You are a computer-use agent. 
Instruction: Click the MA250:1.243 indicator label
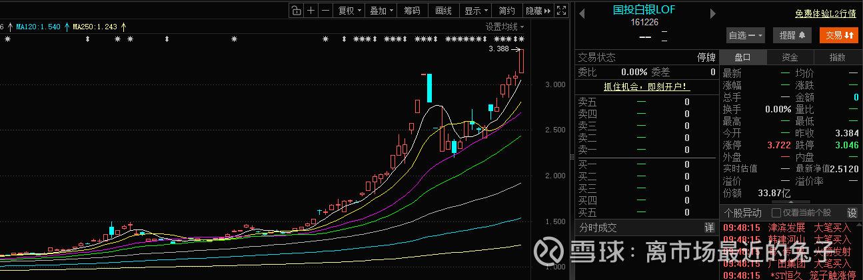pyautogui.click(x=95, y=27)
